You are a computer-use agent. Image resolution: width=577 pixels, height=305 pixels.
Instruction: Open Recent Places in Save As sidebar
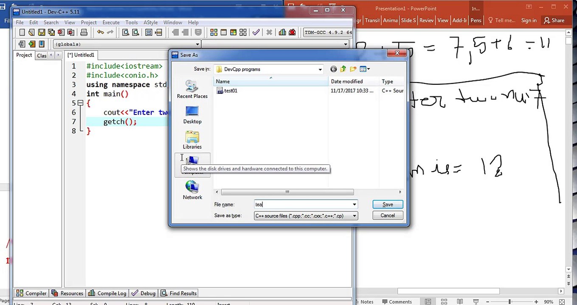tap(192, 90)
